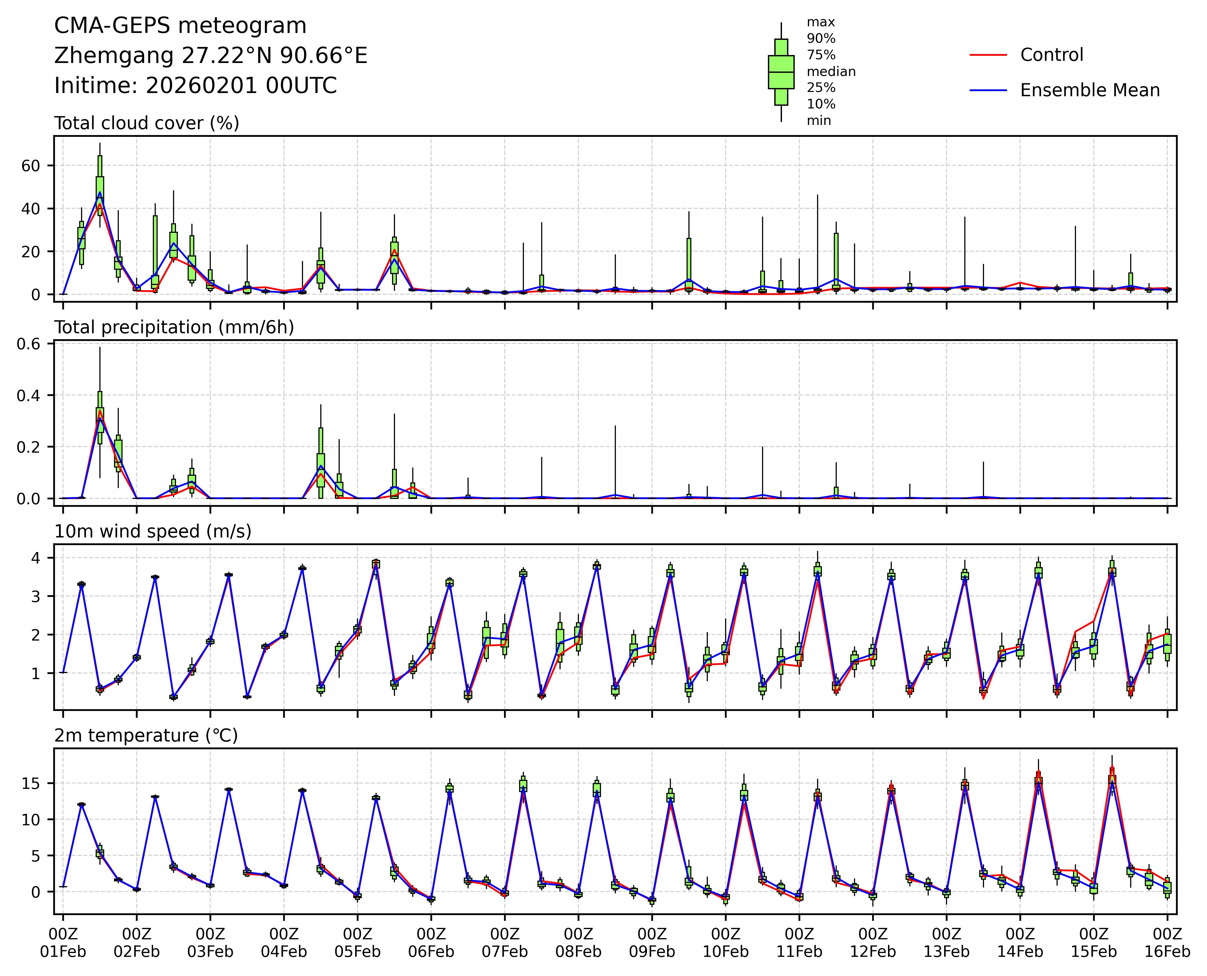The width and height of the screenshot is (1207, 976).
Task: Click the Zhemgang location coordinates text
Action: click(210, 56)
